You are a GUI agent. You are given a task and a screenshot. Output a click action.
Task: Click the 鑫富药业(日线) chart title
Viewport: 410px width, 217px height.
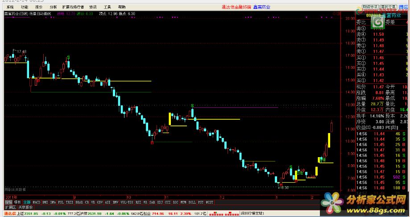pyautogui.click(x=16, y=13)
